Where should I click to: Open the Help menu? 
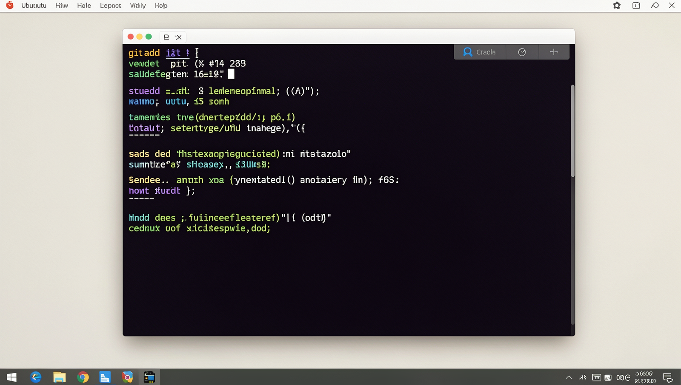161,6
